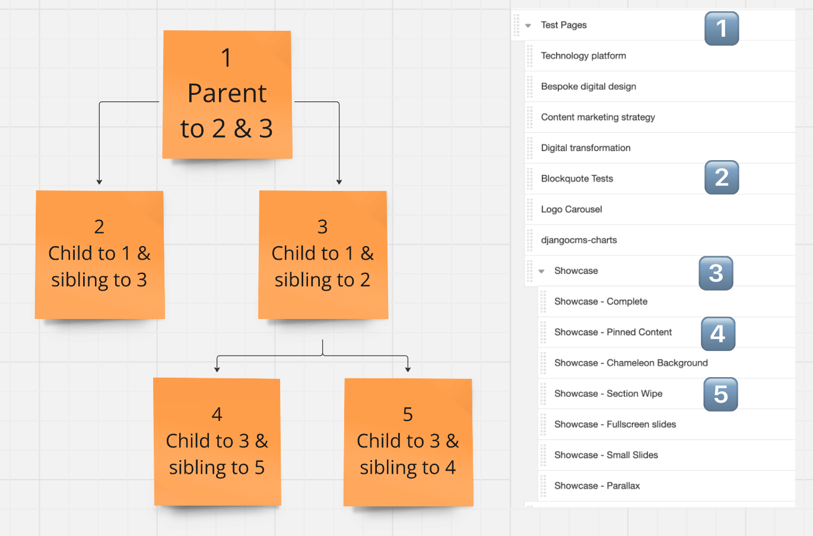813x536 pixels.
Task: Collapse the Showcase tree node
Action: coord(542,272)
